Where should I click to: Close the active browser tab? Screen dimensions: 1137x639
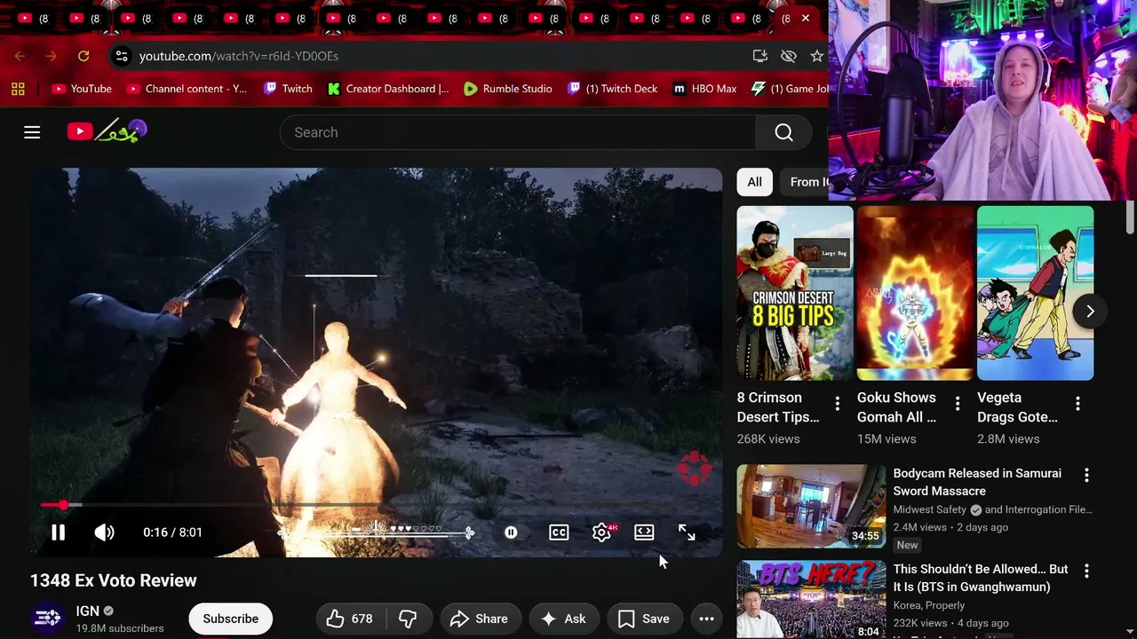click(806, 18)
